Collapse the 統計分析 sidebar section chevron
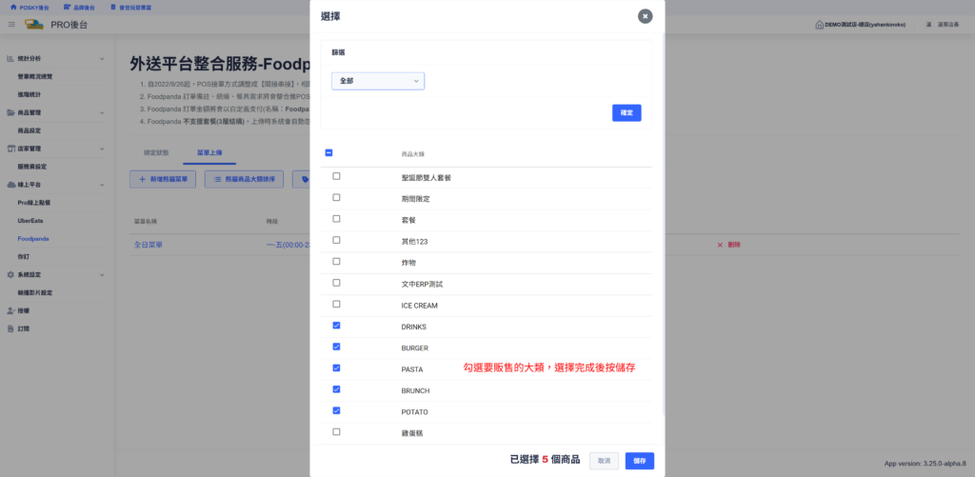975x477 pixels. pyautogui.click(x=102, y=59)
